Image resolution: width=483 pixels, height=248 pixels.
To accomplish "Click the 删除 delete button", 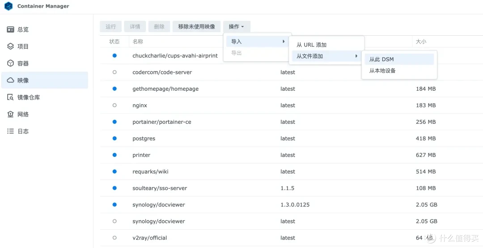I will pyautogui.click(x=159, y=26).
